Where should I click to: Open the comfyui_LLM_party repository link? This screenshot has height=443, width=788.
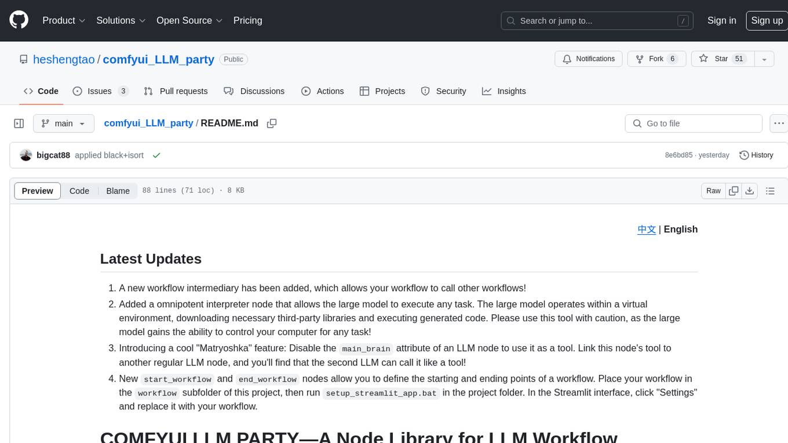coord(159,59)
